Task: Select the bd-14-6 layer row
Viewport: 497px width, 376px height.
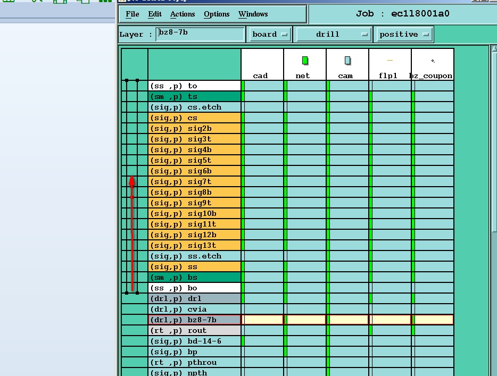Action: 194,341
